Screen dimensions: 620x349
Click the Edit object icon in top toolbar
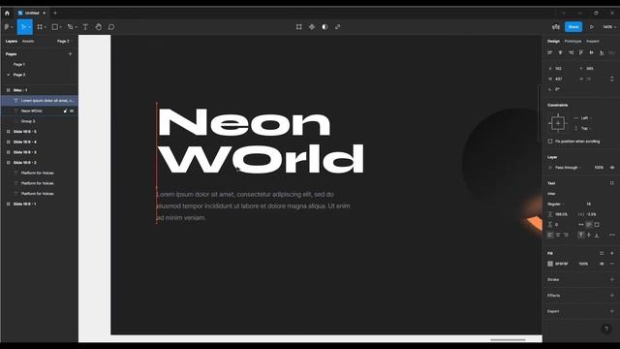click(x=299, y=27)
